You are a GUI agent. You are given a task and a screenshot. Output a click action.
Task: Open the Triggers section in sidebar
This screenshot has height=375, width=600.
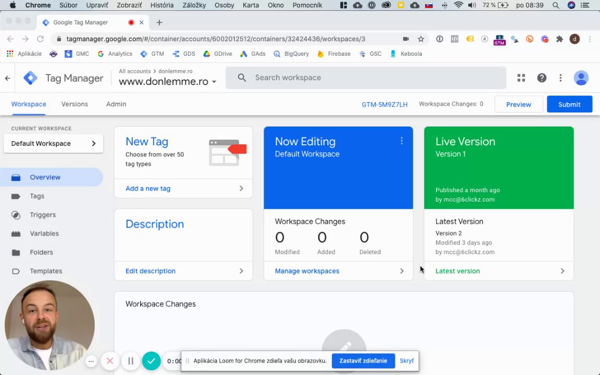43,215
